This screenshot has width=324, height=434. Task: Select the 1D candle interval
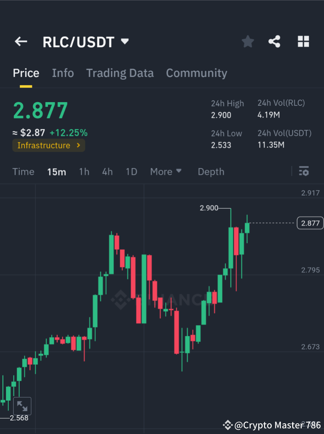(131, 172)
